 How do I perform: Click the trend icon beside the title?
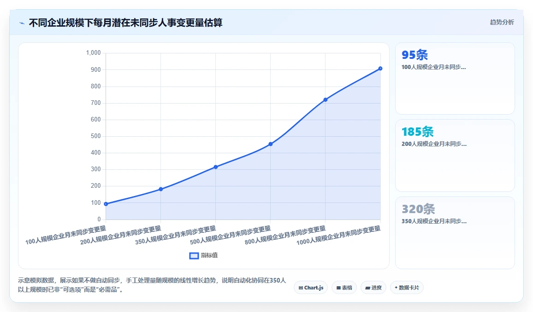22,23
